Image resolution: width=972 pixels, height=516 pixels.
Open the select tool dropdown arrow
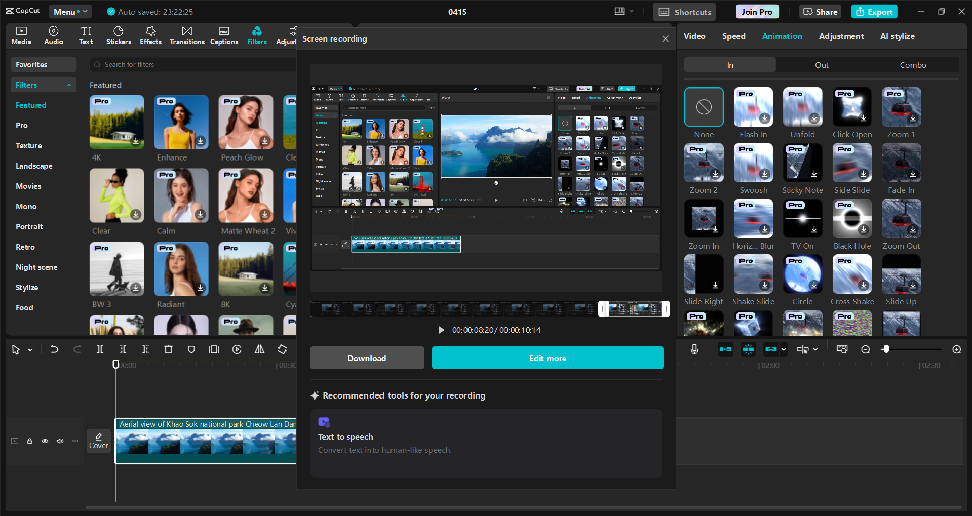tap(29, 349)
